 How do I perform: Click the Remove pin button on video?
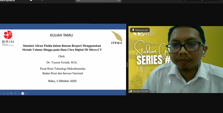pos(140,30)
